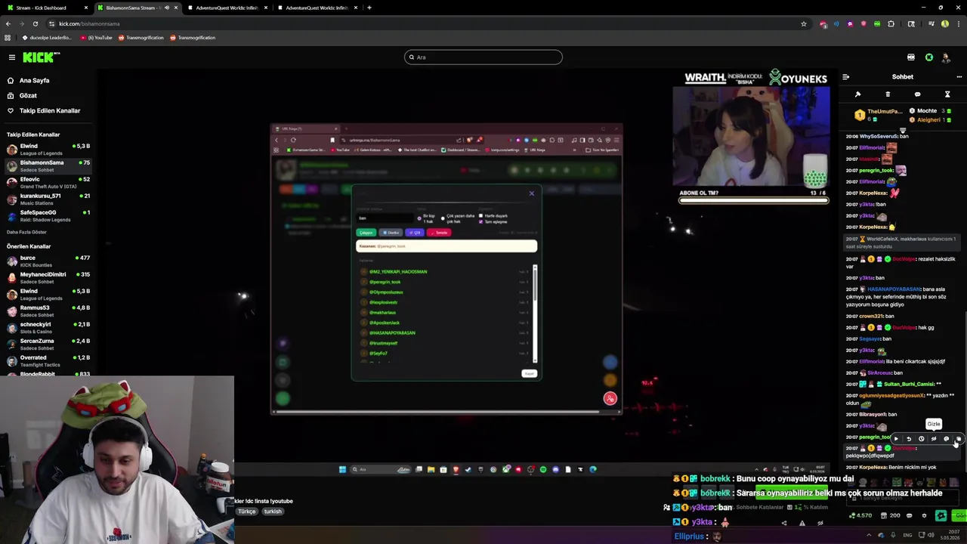Click Aleigheri in gifter leaderboard
This screenshot has height=544, width=967.
point(931,119)
